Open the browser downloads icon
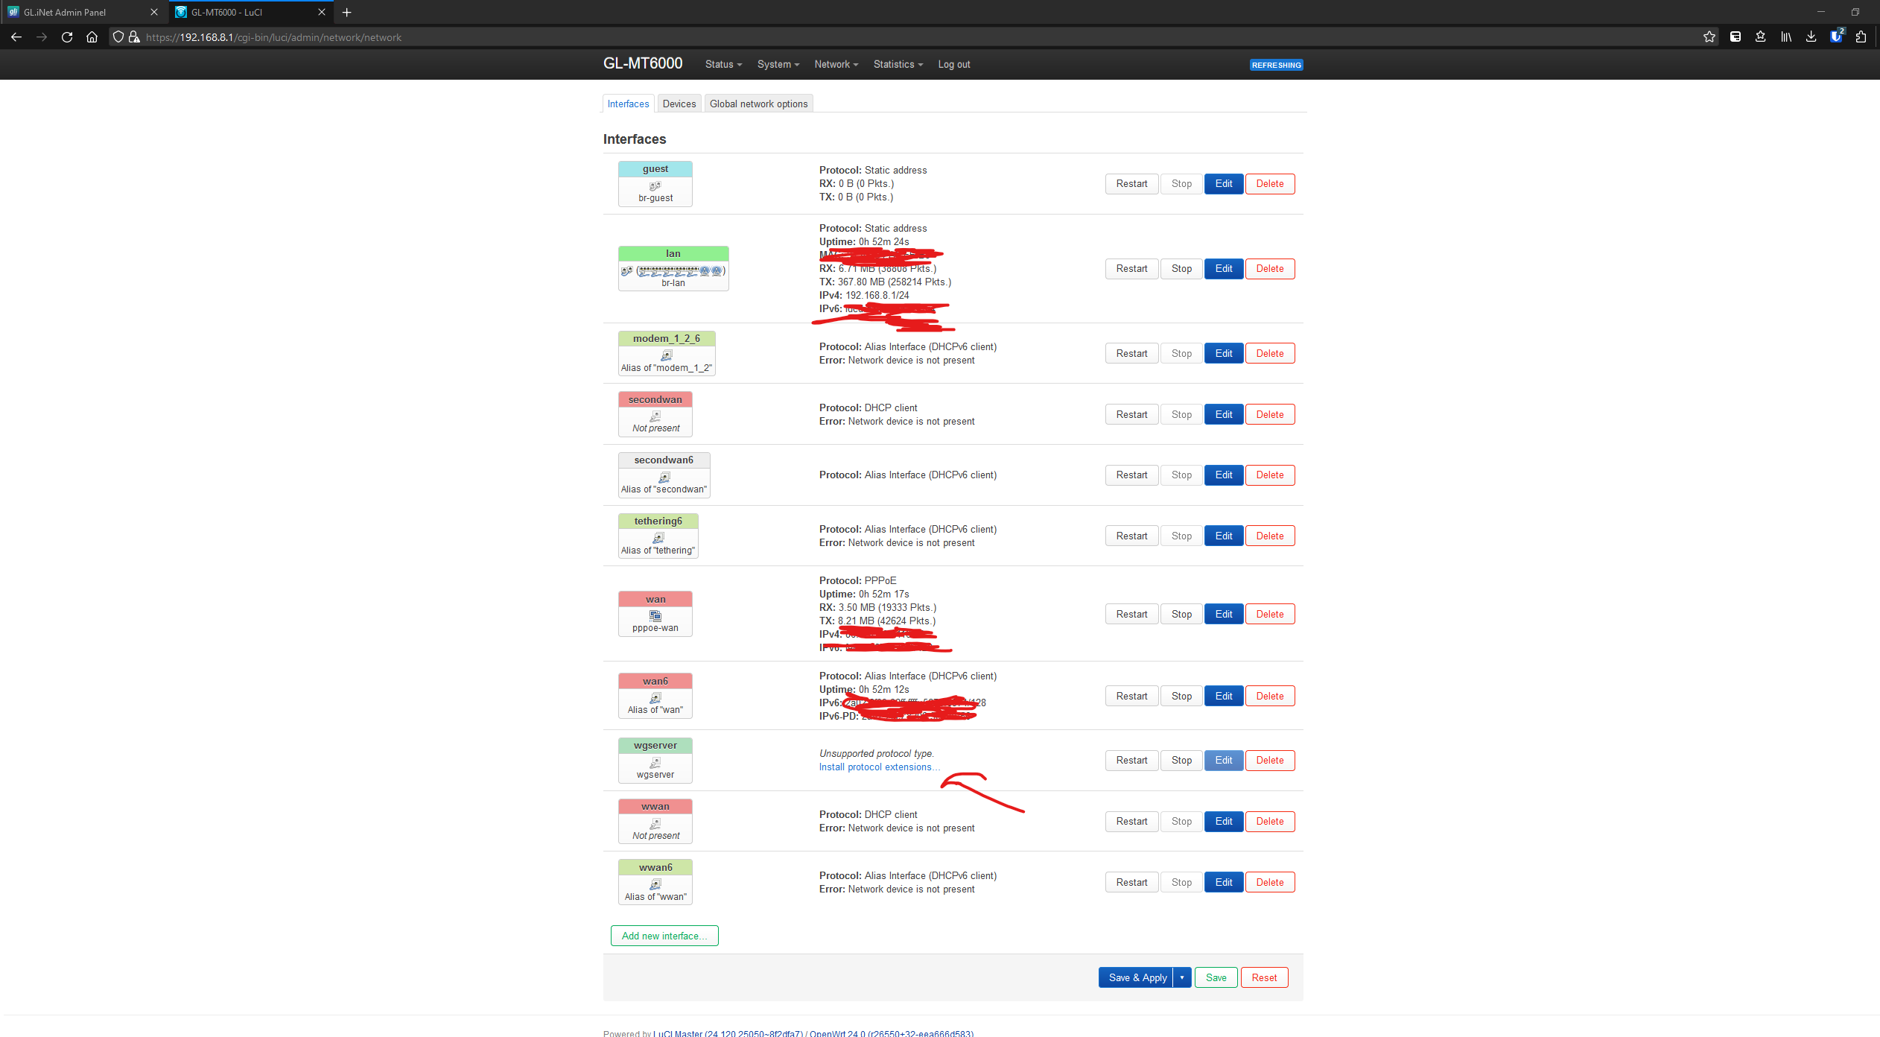Viewport: 1880px width, 1037px height. coord(1811,37)
